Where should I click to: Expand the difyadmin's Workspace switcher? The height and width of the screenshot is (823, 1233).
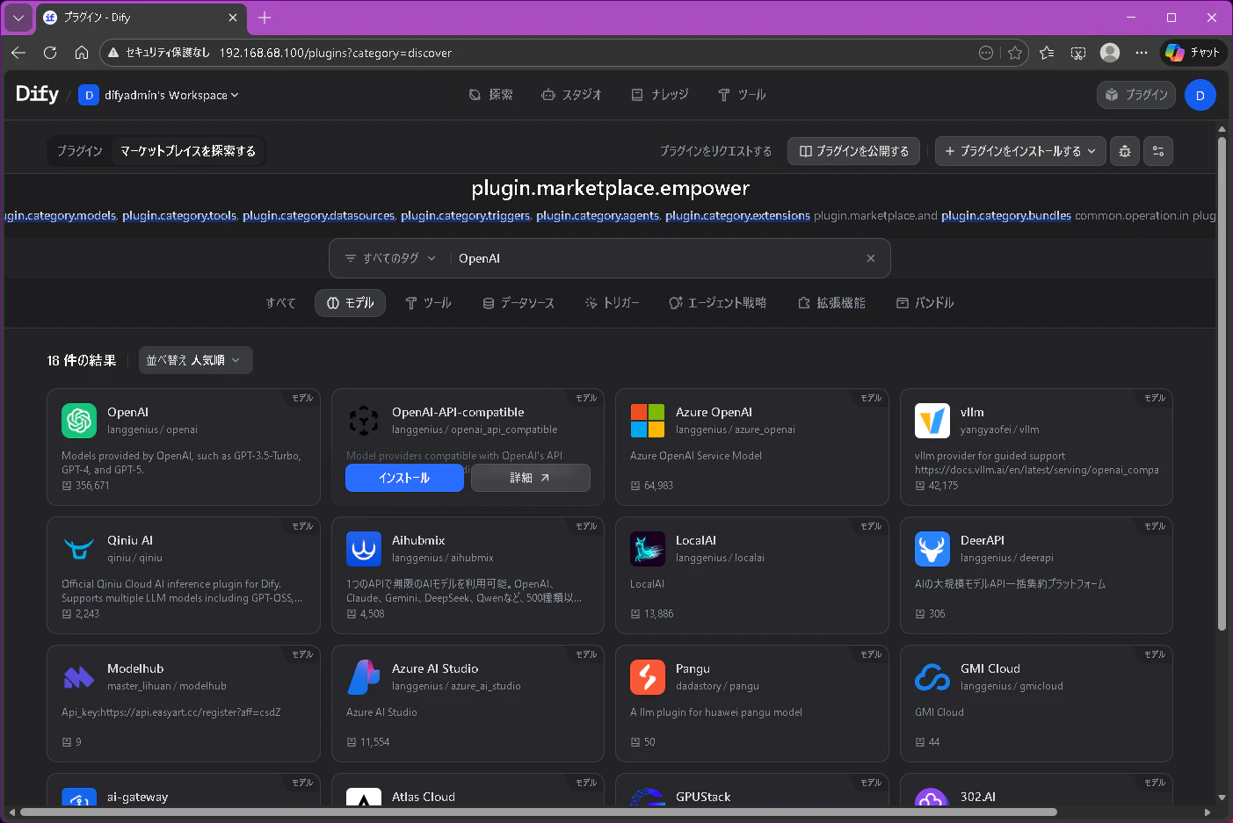coord(159,95)
